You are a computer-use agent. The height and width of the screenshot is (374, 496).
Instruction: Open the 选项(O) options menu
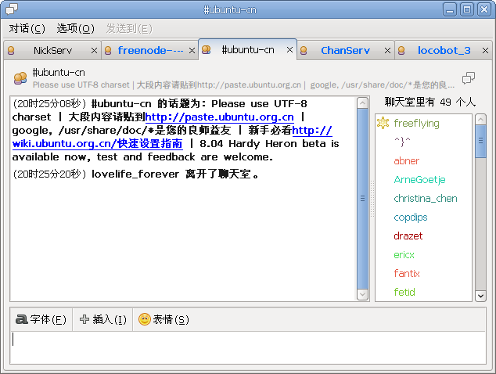76,29
